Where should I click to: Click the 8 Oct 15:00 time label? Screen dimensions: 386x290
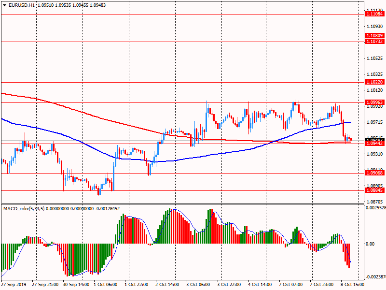[353, 285]
